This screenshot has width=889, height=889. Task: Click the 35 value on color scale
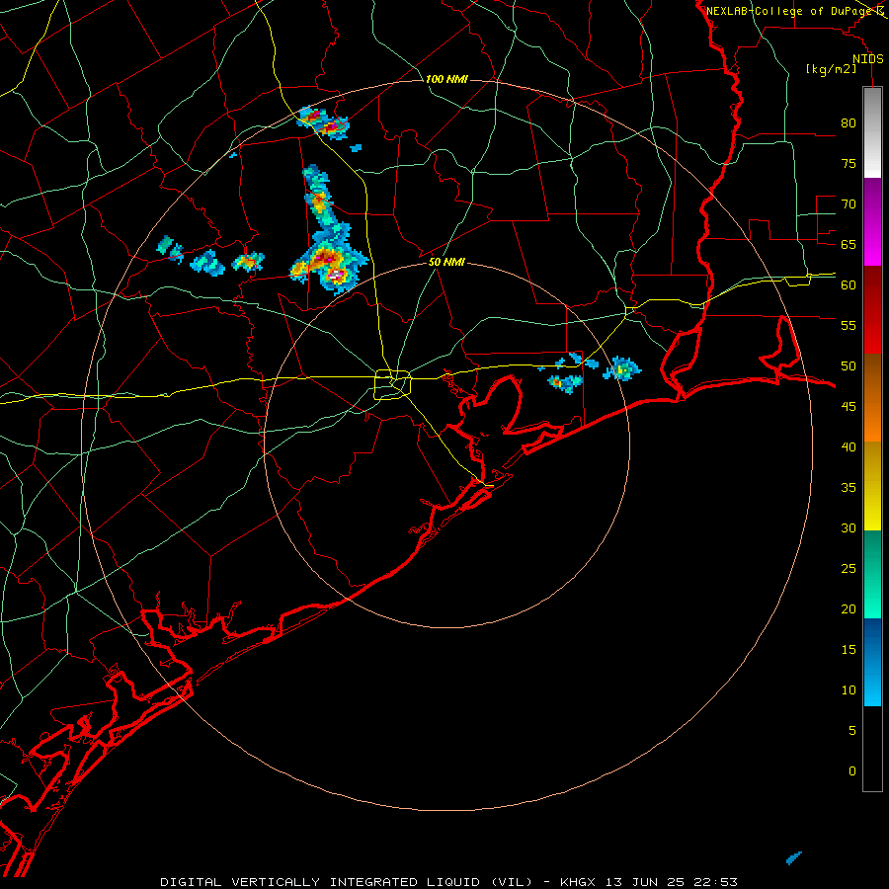849,488
